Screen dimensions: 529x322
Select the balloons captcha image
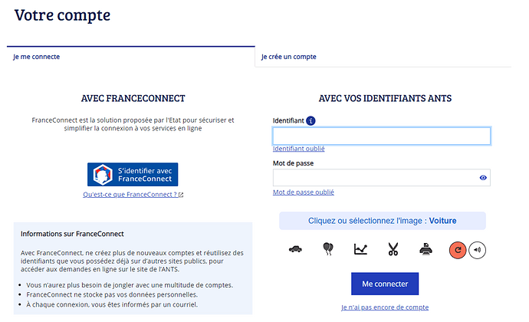[x=328, y=249]
